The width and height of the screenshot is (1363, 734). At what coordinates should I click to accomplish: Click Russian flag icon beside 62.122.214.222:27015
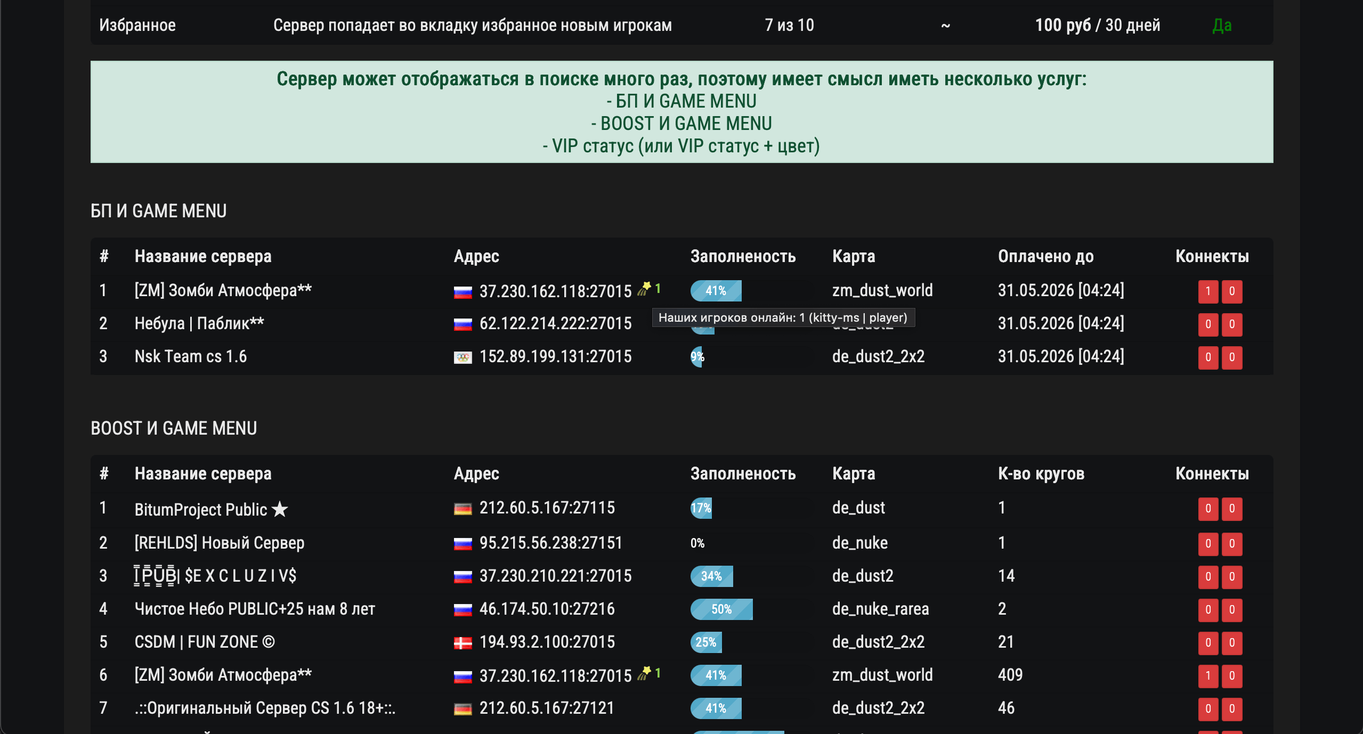463,324
